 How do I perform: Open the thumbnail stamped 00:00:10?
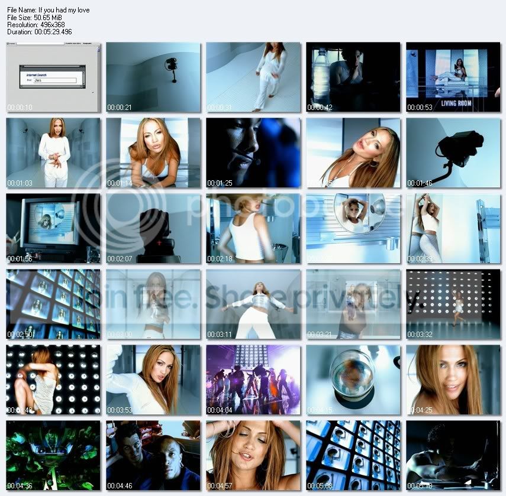pyautogui.click(x=53, y=77)
